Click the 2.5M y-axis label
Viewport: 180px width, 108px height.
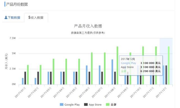coord(12,69)
